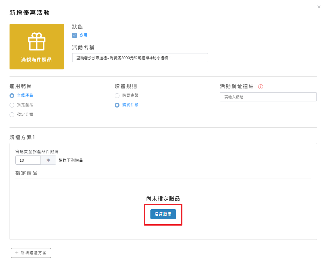
Task: Add a plan with 新增贈禮方案
Action: click(31, 253)
